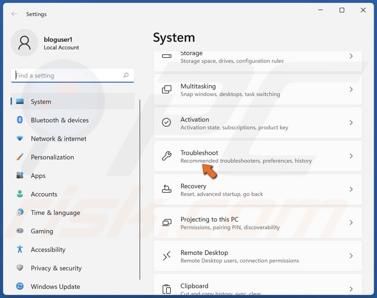Screen dimensions: 377x298
Task: Open the Projecting to this PC title
Action: 209,219
